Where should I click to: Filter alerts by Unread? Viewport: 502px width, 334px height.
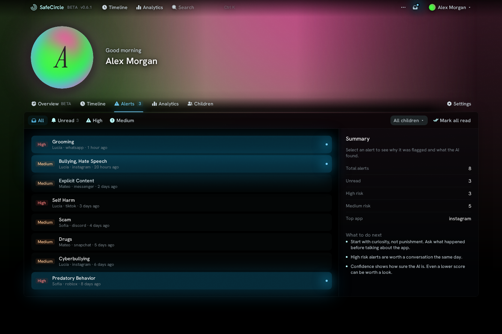[65, 120]
